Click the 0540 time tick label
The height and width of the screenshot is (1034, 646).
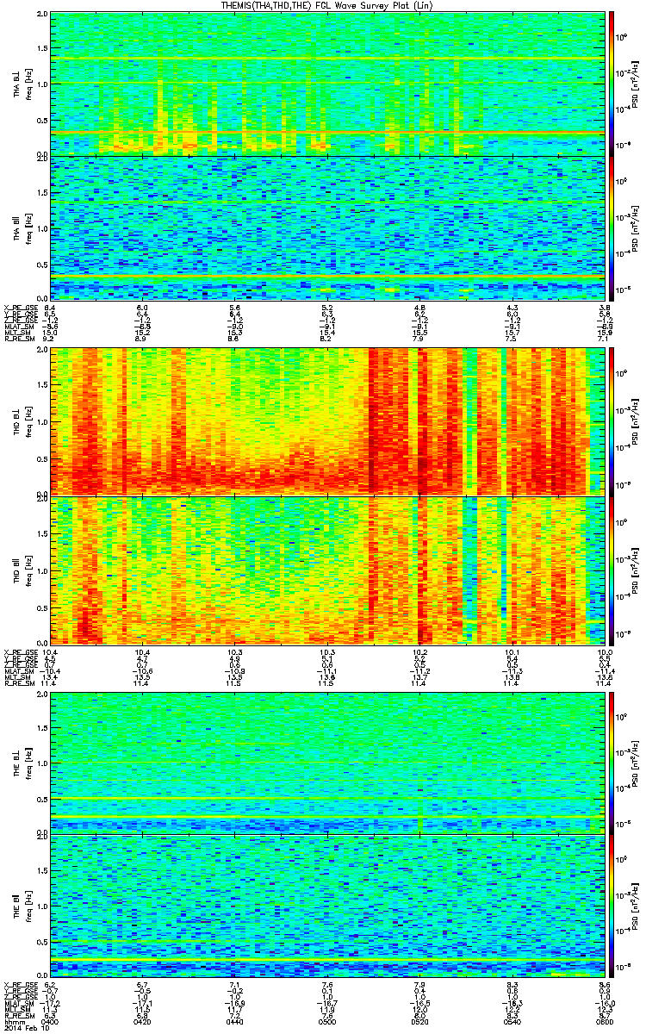pyautogui.click(x=512, y=1020)
